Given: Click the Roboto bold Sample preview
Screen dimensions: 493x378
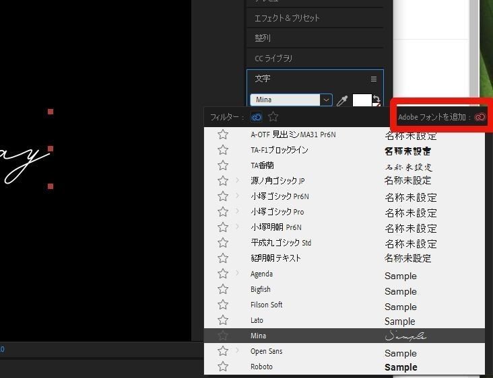Looking at the screenshot, I should pyautogui.click(x=401, y=367).
